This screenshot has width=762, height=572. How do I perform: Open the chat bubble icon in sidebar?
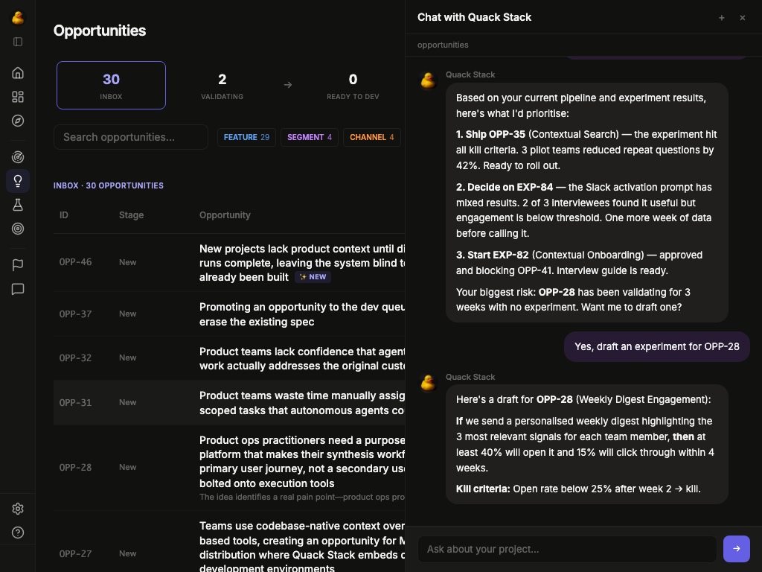(18, 289)
